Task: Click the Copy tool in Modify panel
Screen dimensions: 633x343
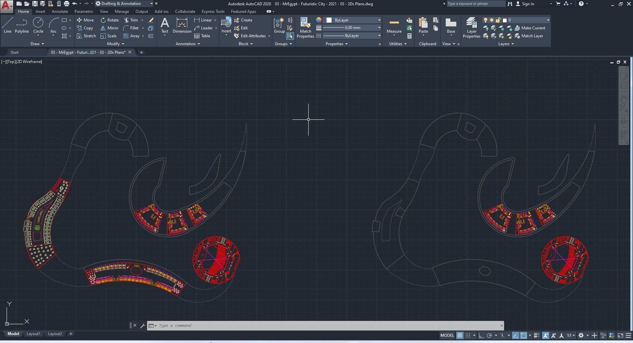Action: click(x=85, y=28)
